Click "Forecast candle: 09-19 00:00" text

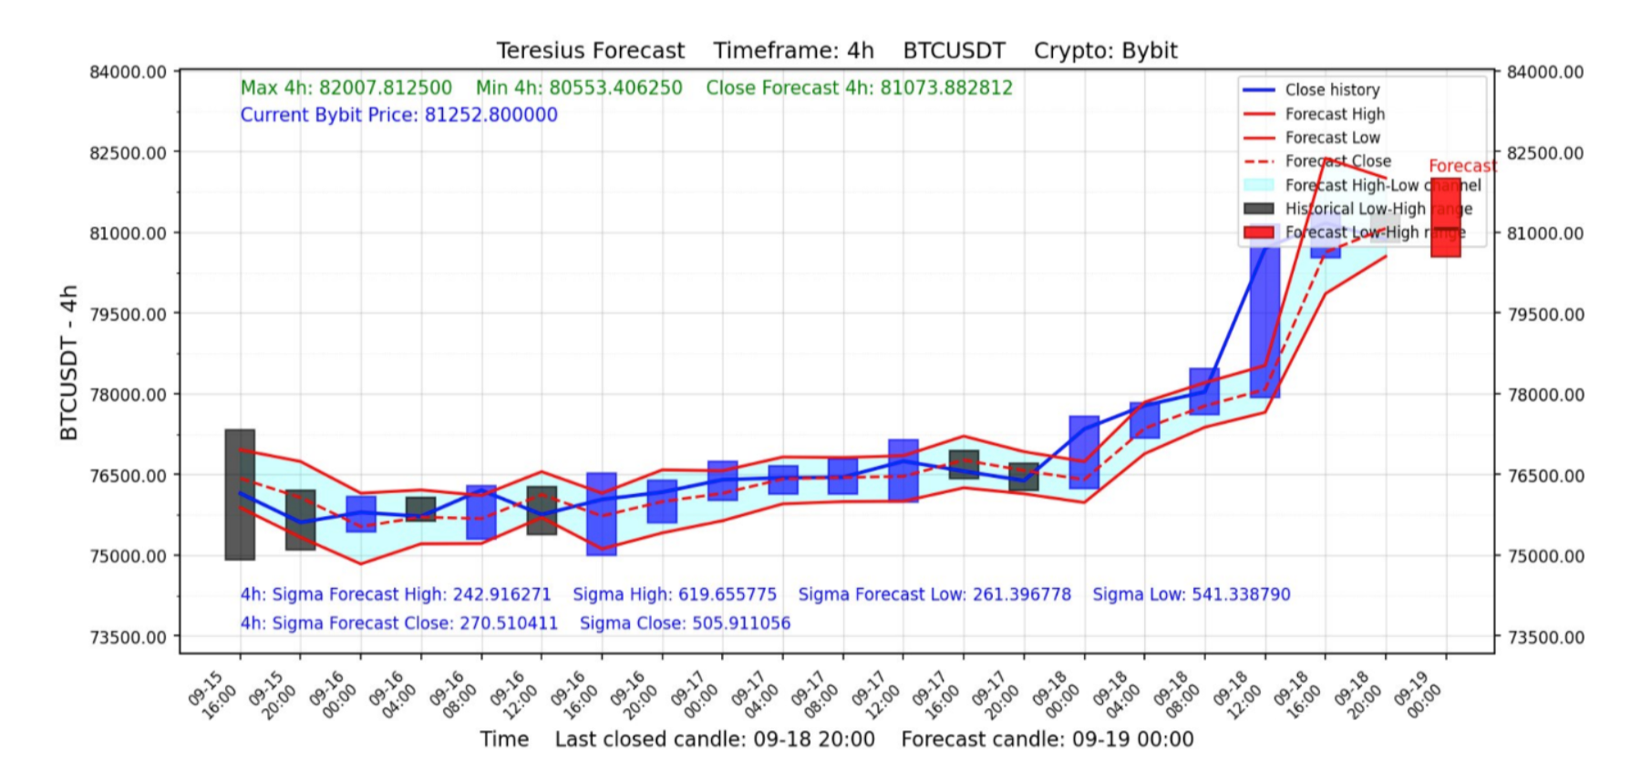coord(1048,739)
